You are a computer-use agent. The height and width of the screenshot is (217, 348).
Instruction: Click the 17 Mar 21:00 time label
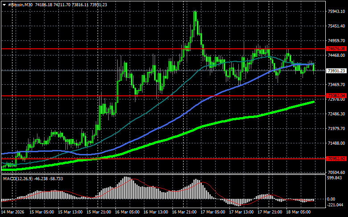point(270,212)
